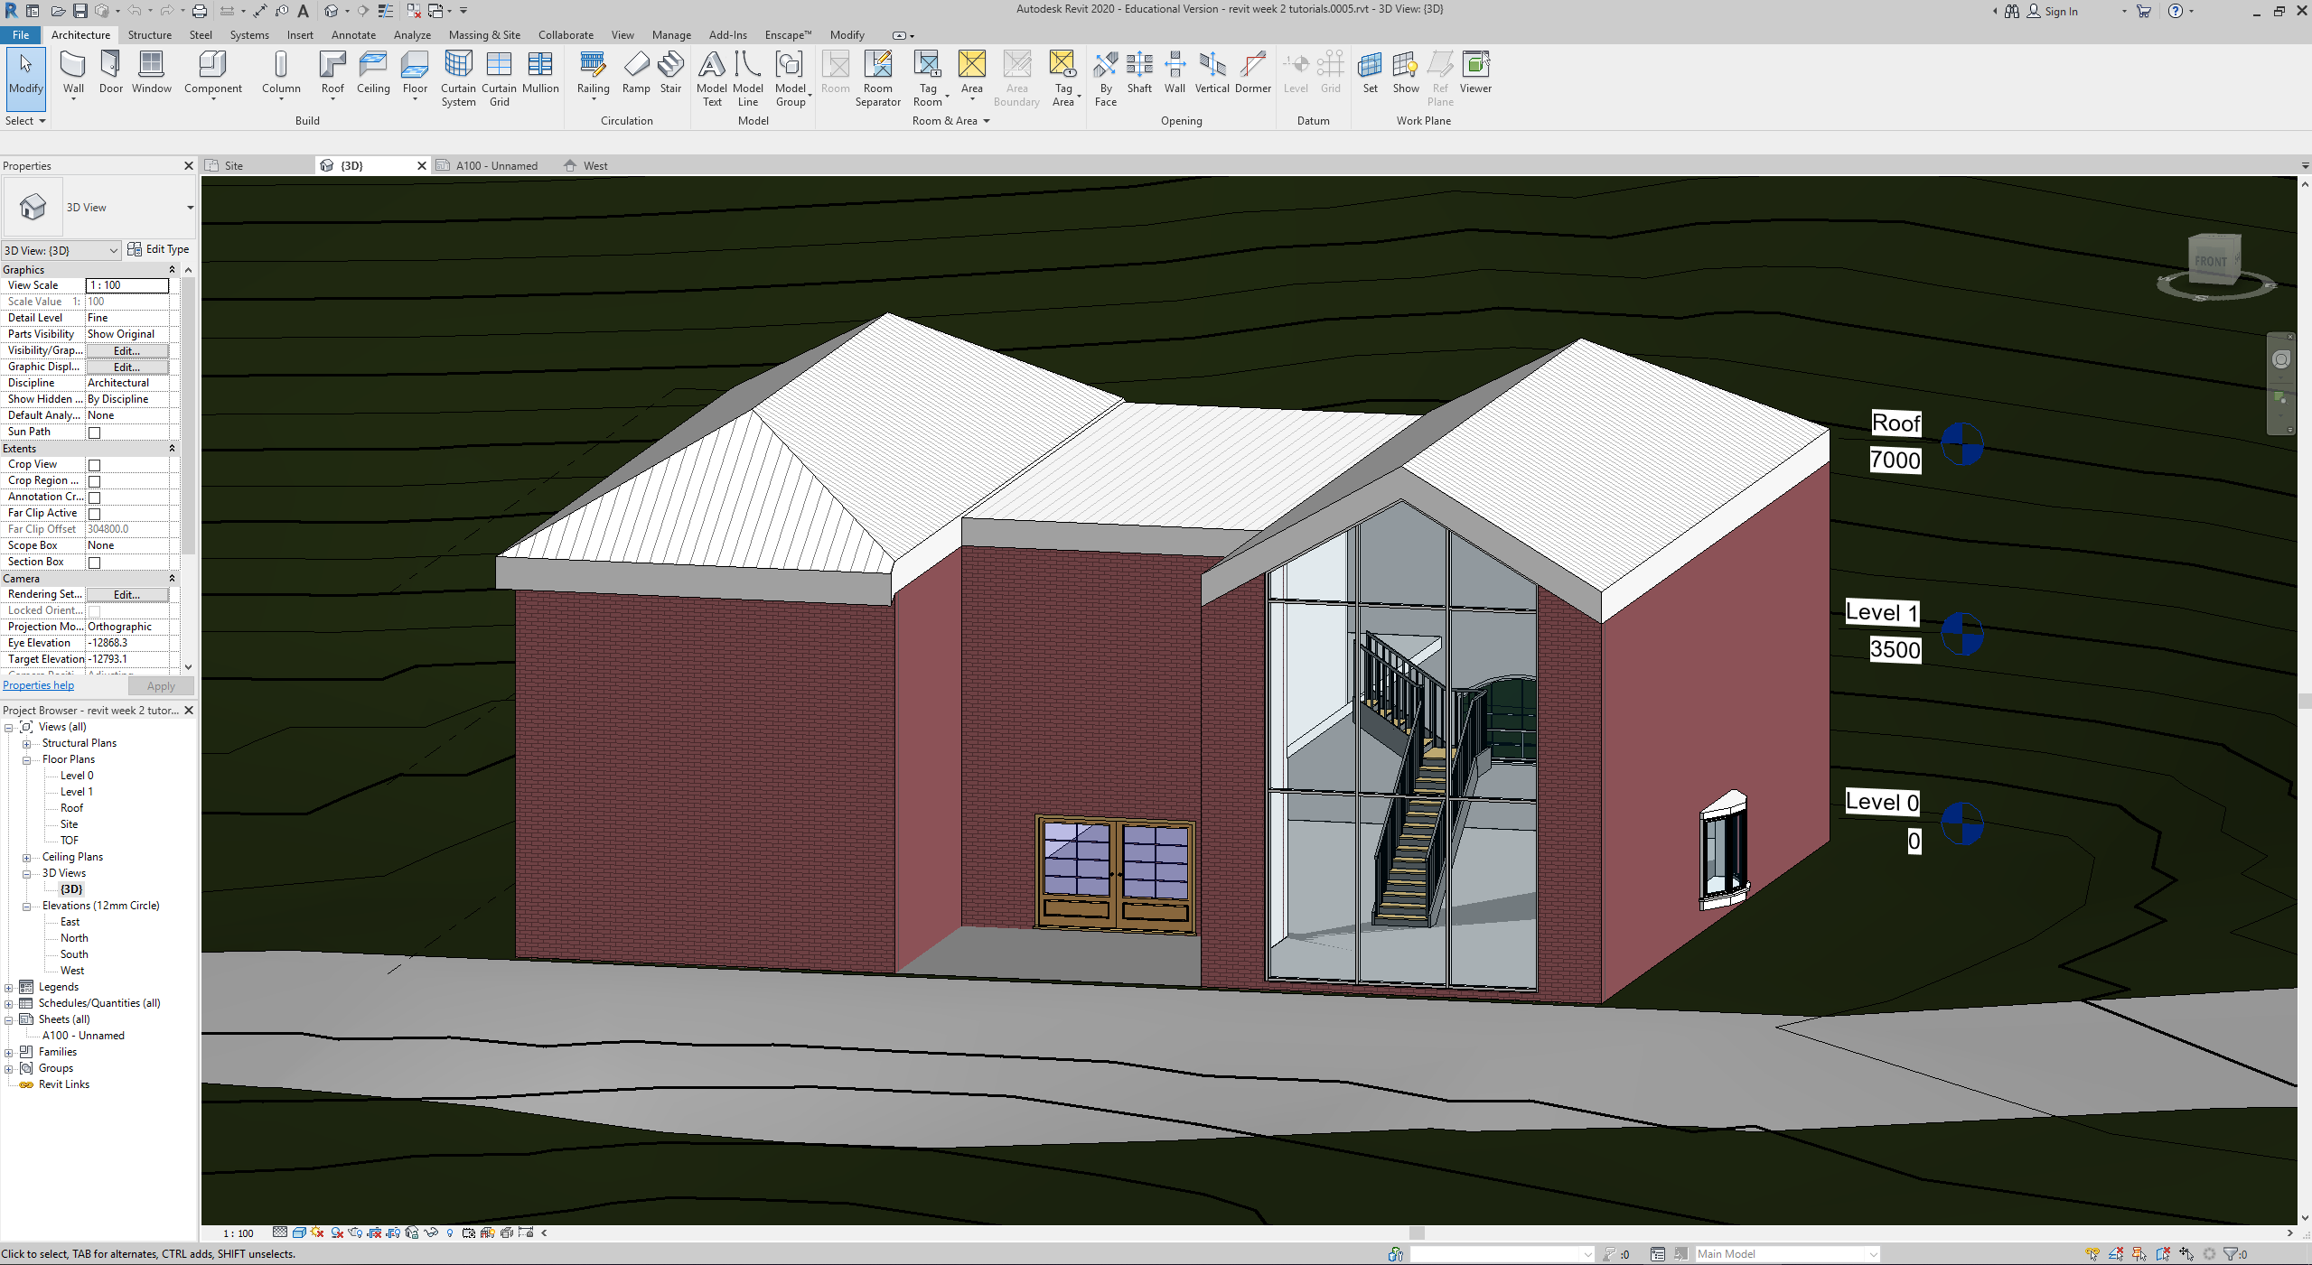
Task: Click the Edit Type button
Action: click(x=159, y=249)
